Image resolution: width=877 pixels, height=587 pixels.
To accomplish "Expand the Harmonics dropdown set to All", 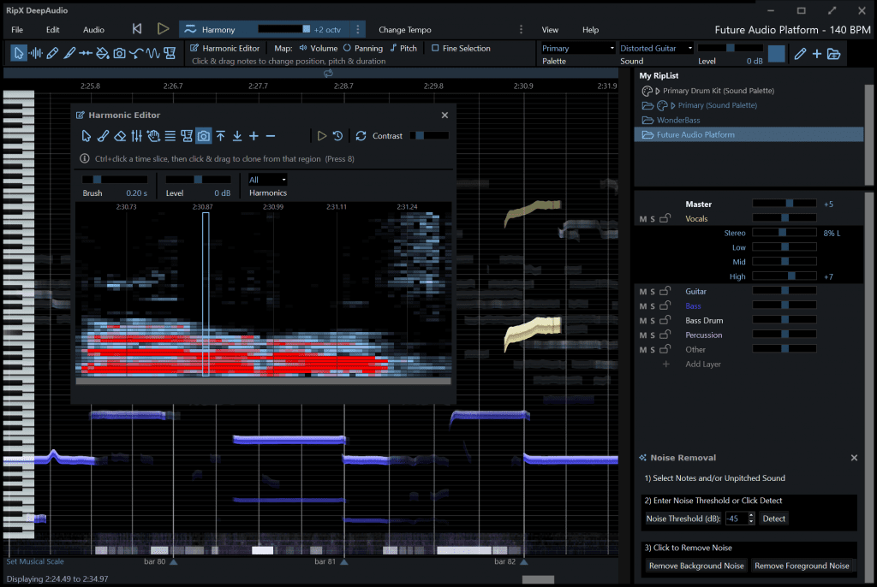I will click(268, 180).
